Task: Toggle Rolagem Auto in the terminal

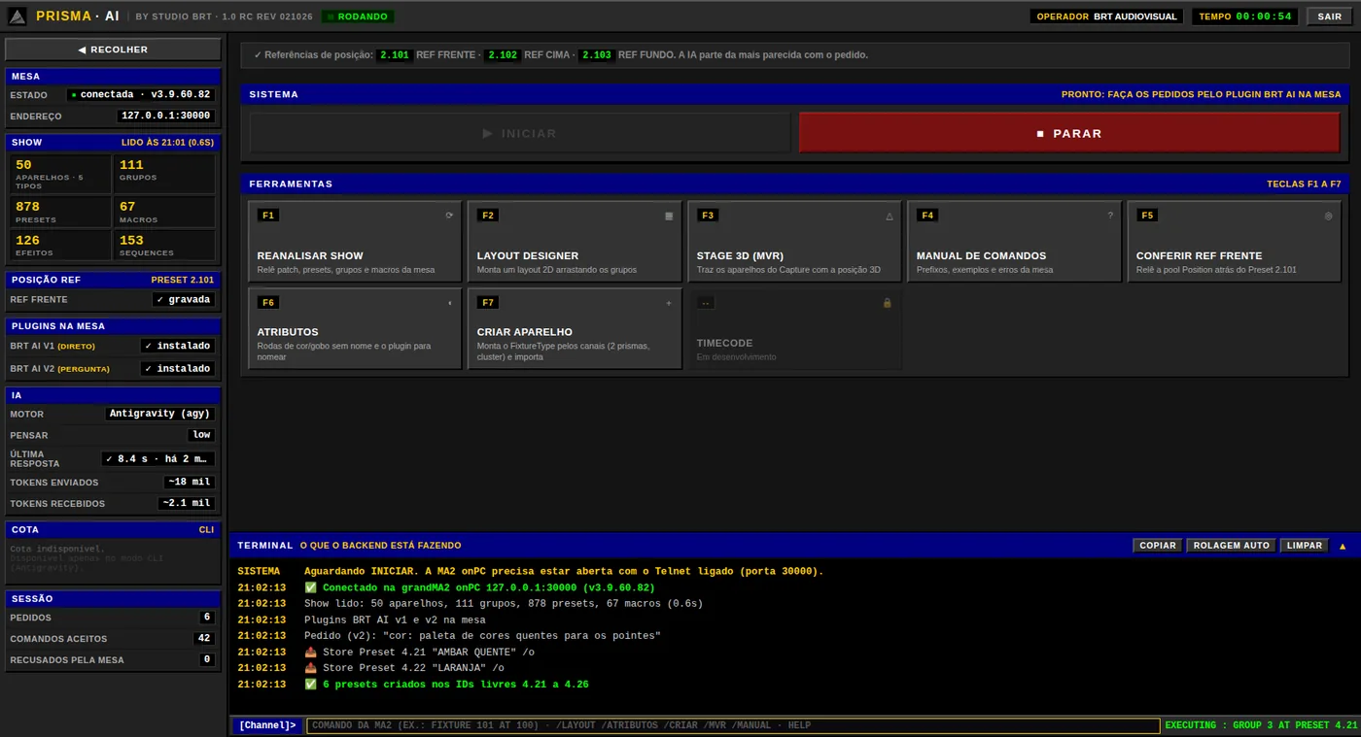Action: pyautogui.click(x=1231, y=546)
